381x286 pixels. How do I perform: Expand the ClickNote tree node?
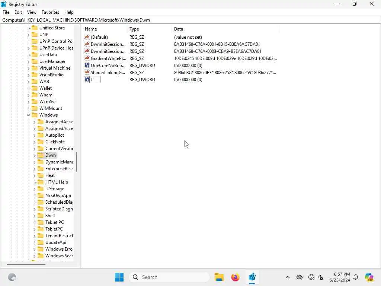point(34,142)
